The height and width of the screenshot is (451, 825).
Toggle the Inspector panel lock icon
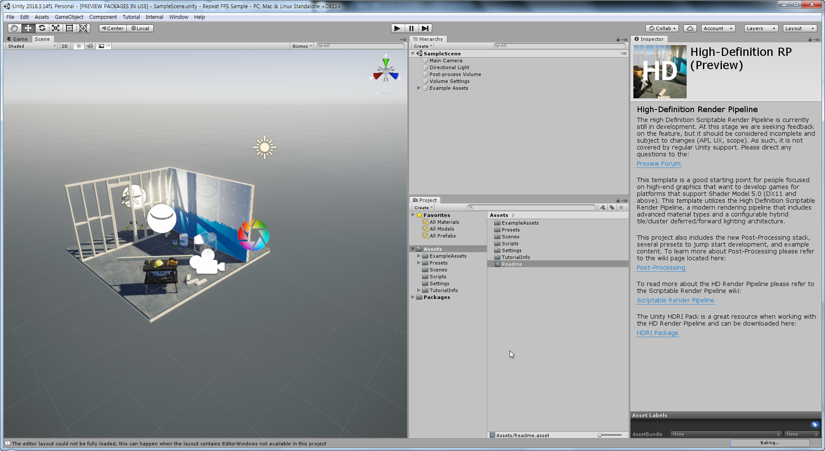pos(810,39)
